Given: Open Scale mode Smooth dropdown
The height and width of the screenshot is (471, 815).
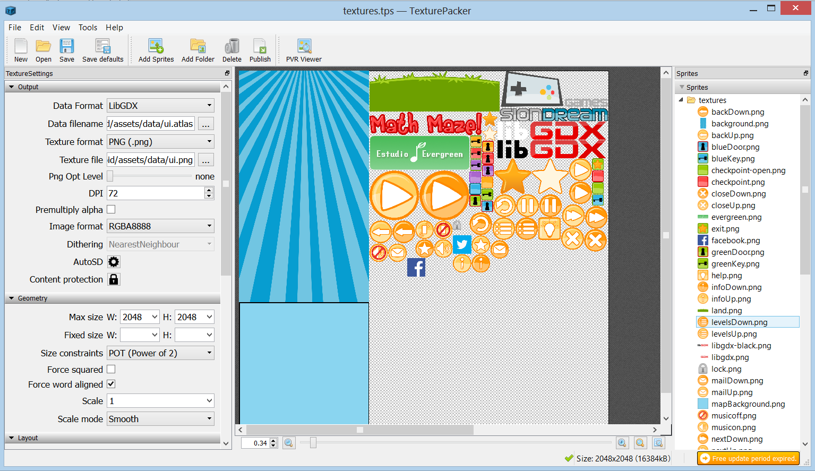Looking at the screenshot, I should coord(160,419).
